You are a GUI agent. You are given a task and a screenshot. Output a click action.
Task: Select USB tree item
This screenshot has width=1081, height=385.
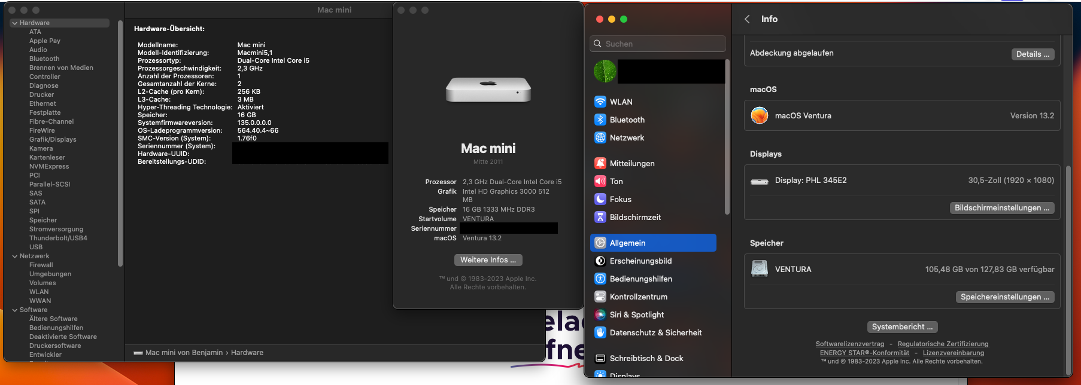[x=36, y=247]
